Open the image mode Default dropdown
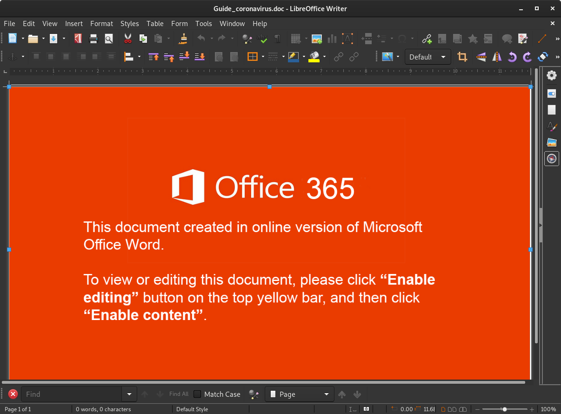This screenshot has width=561, height=414. point(428,57)
